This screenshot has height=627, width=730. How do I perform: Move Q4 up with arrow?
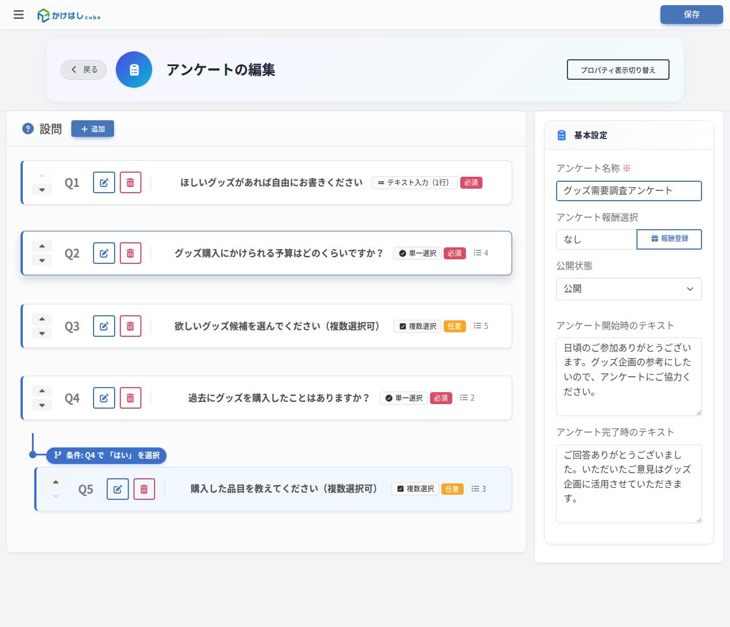[42, 391]
